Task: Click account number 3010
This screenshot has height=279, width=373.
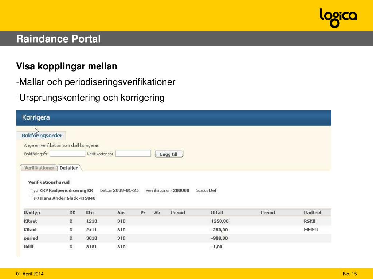Action: pos(91,238)
